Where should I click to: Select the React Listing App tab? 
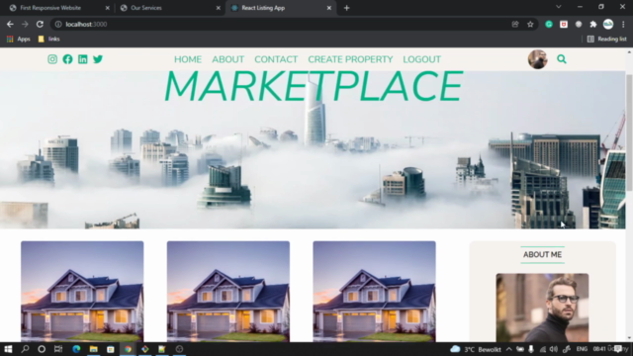(281, 8)
